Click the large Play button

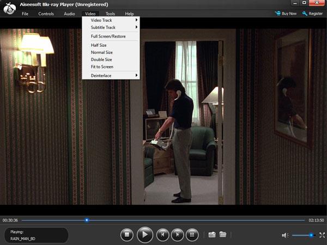pos(145,235)
